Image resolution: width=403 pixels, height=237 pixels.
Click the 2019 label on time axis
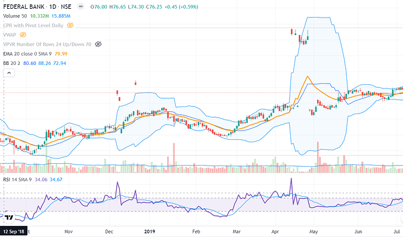tap(150, 232)
